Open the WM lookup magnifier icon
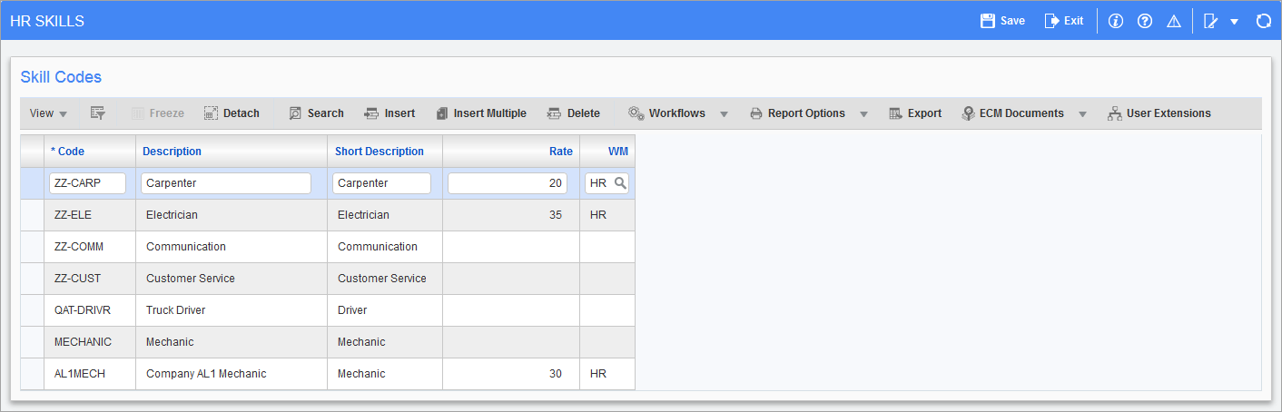1282x412 pixels. [x=620, y=183]
